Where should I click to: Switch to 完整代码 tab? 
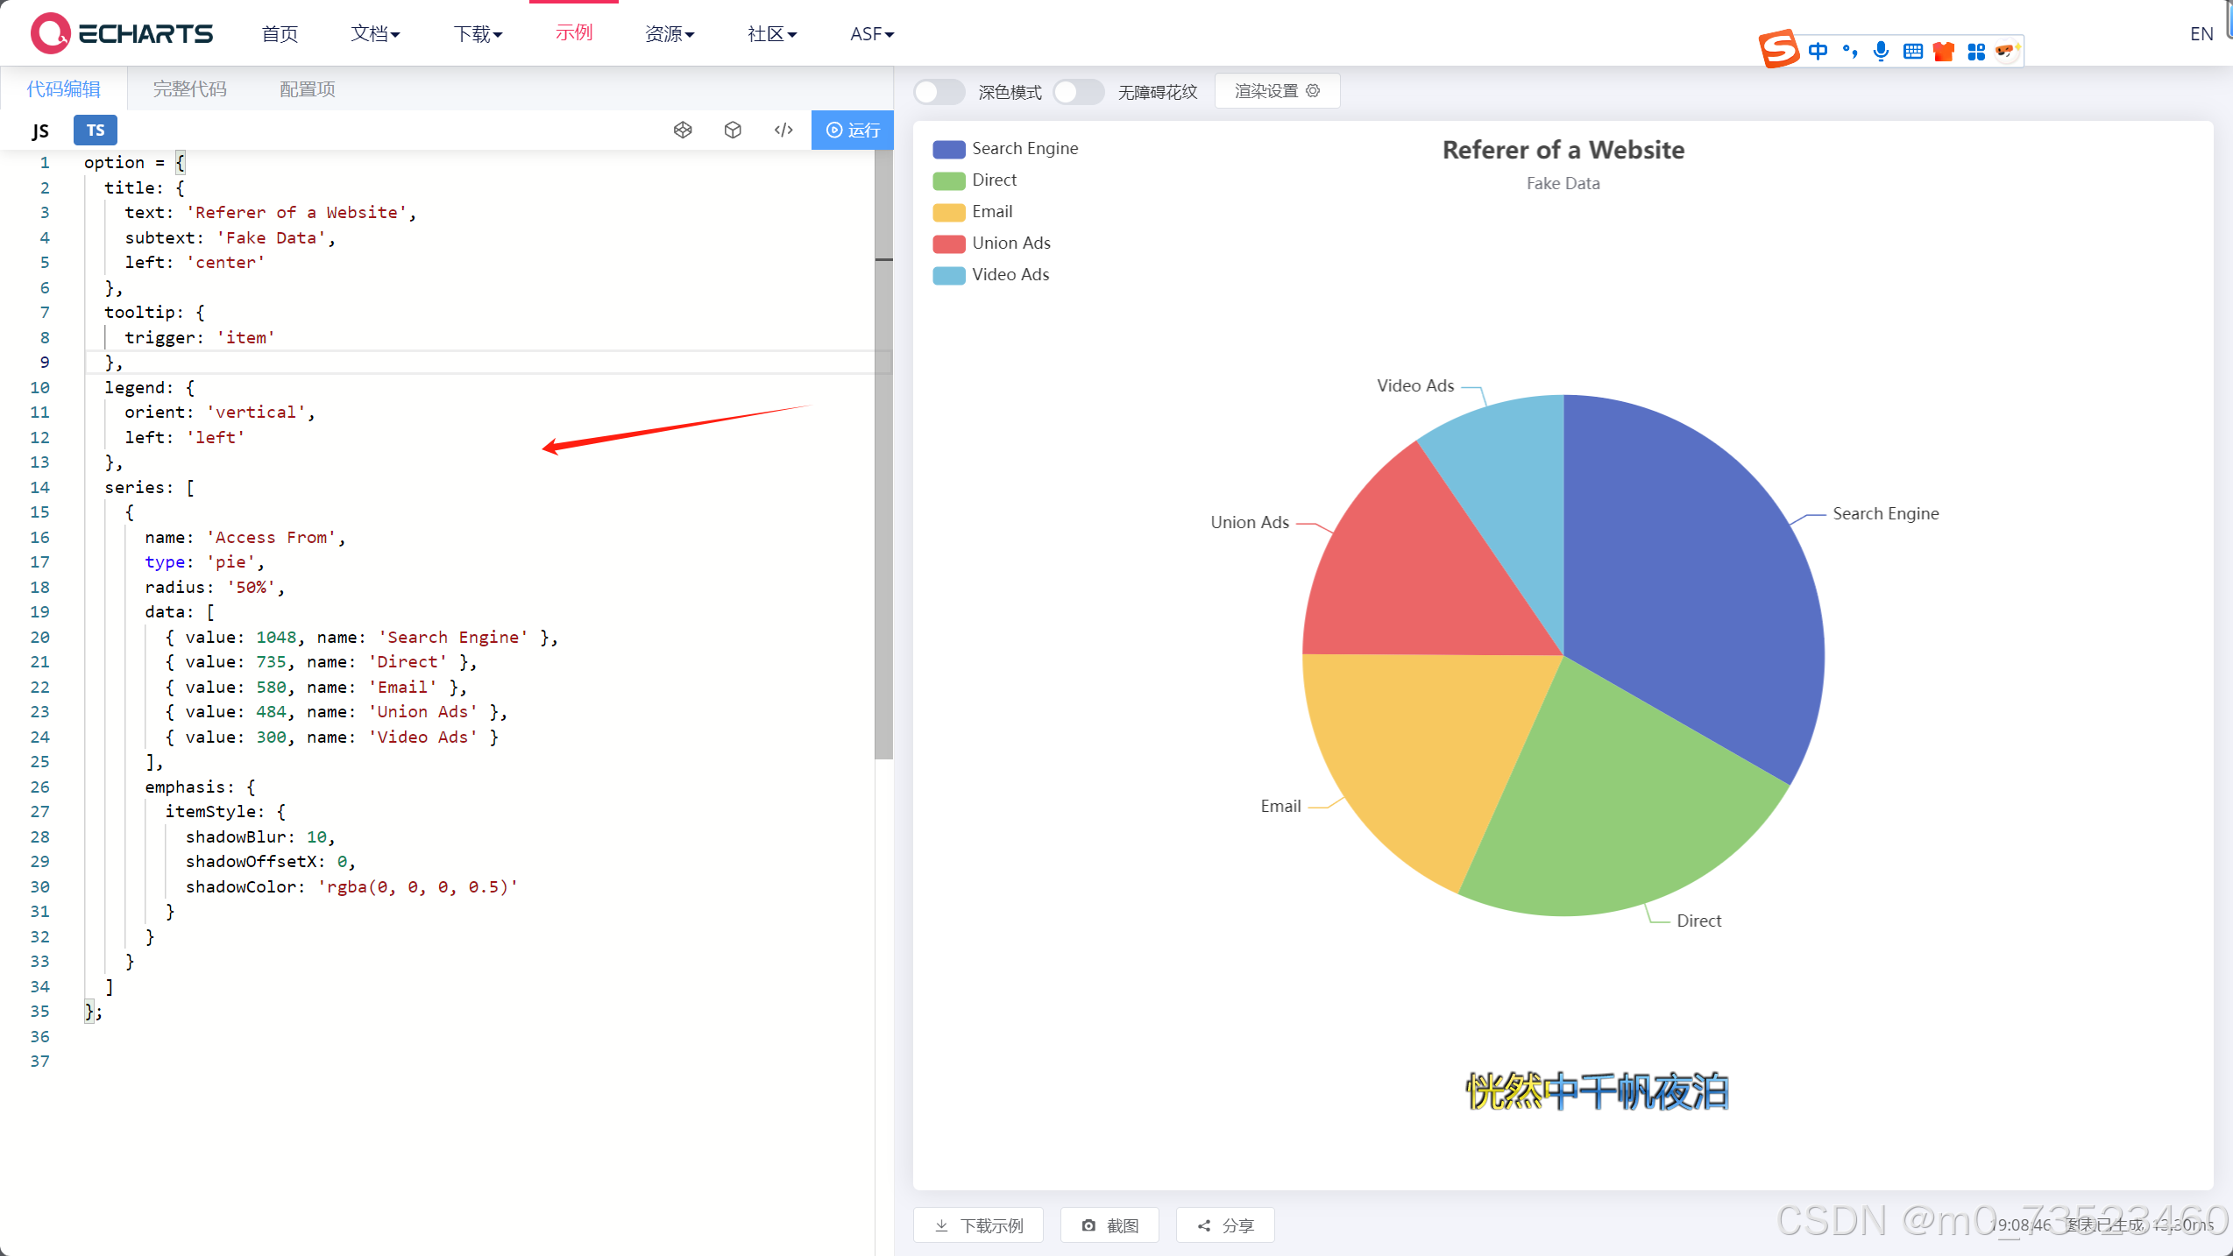click(x=189, y=88)
